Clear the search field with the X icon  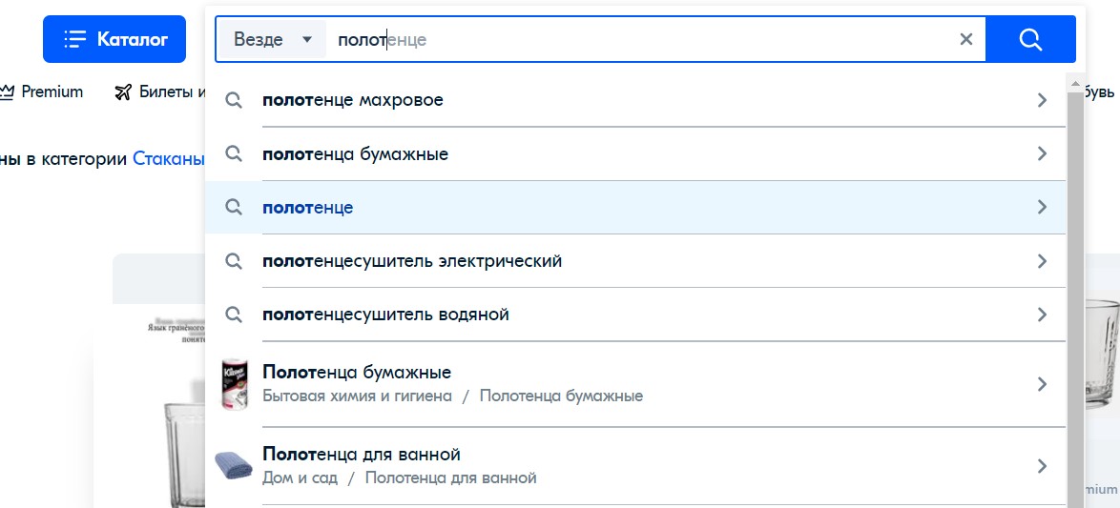(965, 39)
